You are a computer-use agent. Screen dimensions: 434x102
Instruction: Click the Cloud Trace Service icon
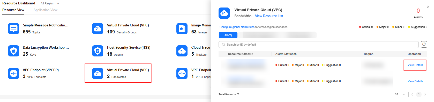(x=182, y=51)
